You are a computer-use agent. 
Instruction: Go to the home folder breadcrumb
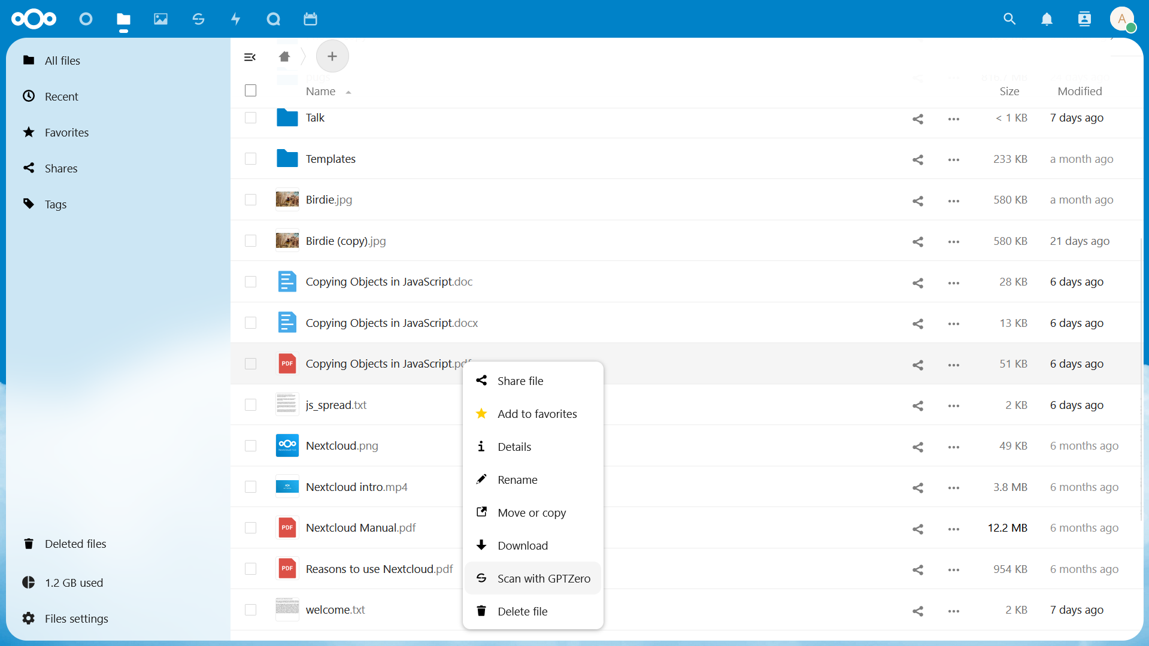[x=284, y=57]
